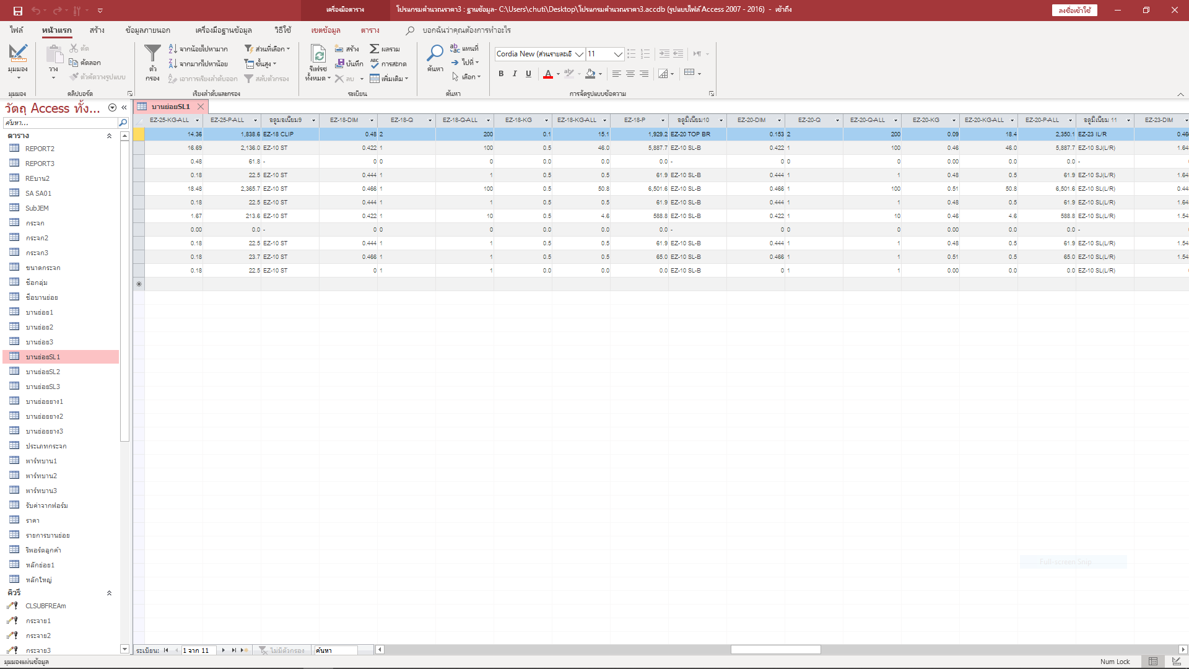Toggle italic formatting
This screenshot has height=669, width=1189.
515,74
